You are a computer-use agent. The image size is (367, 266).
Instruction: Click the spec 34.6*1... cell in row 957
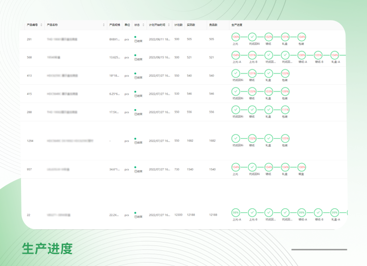(x=115, y=169)
